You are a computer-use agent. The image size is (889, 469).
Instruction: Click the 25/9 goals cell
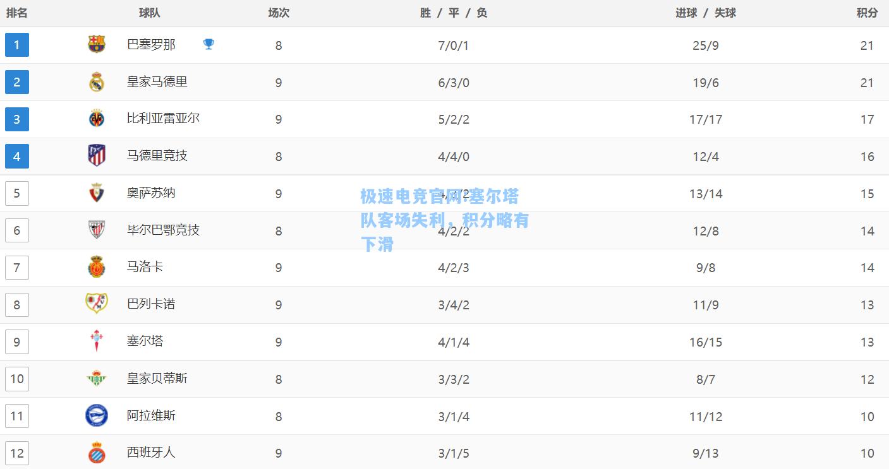706,45
